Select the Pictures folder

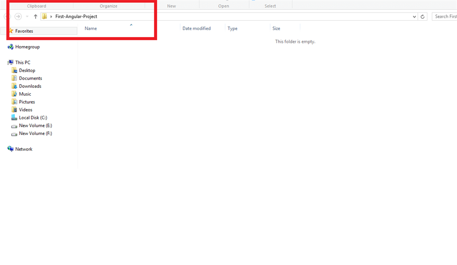coord(28,101)
